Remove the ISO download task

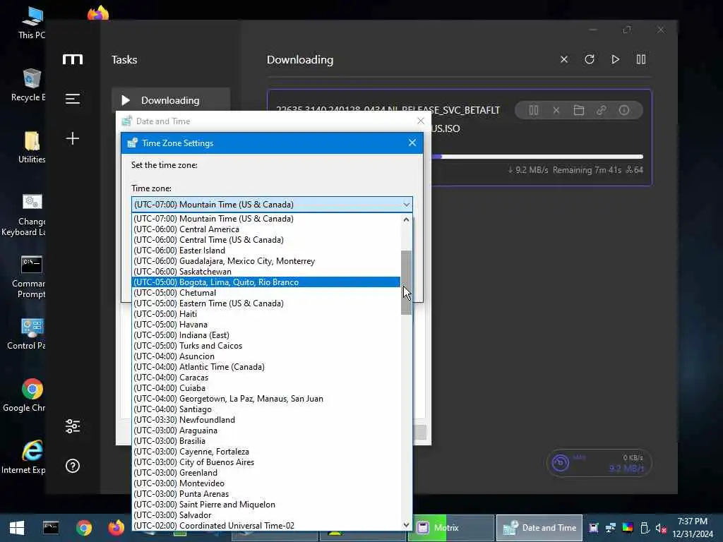pyautogui.click(x=556, y=110)
